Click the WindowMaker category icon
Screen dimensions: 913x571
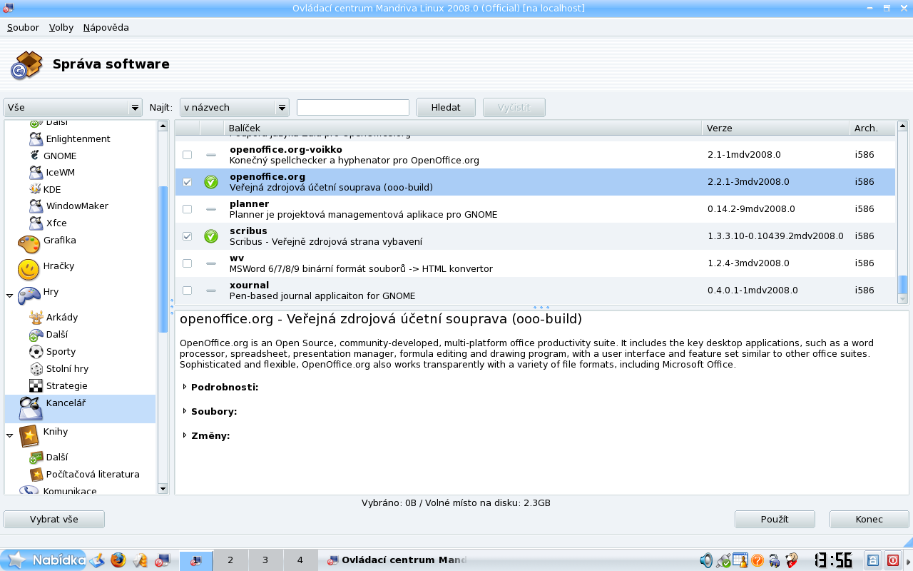(x=36, y=206)
